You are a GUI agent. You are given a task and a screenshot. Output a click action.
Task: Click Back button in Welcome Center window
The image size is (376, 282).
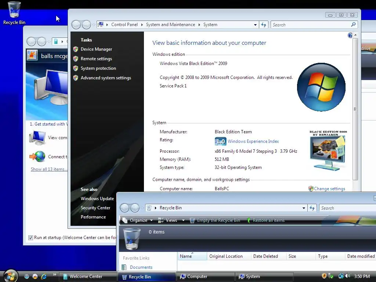click(31, 41)
